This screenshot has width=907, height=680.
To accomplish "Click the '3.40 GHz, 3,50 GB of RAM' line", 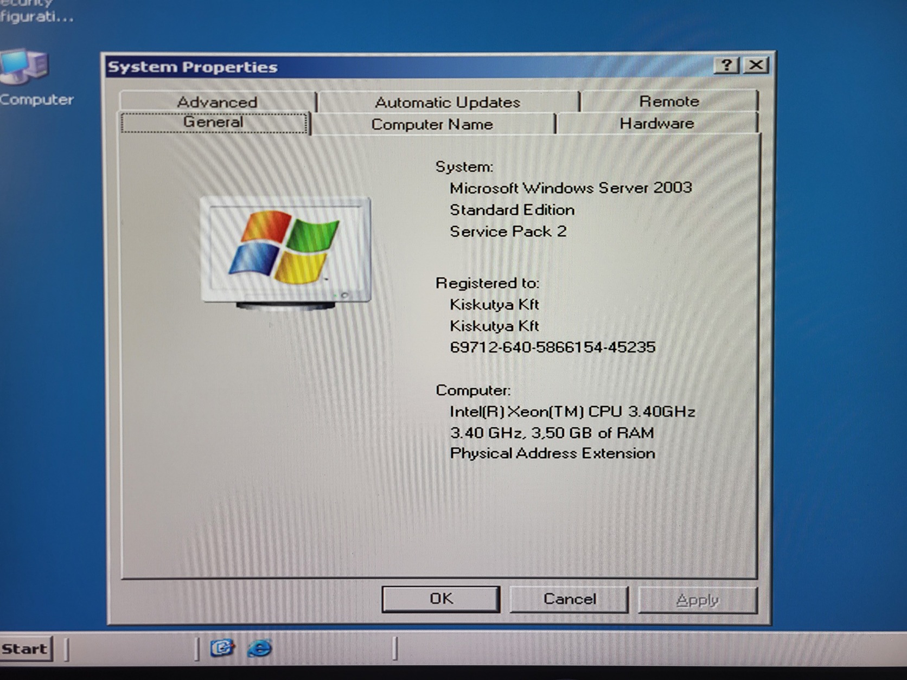I will coord(552,433).
